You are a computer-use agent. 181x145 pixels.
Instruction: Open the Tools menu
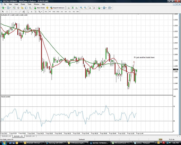pyautogui.click(x=29, y=4)
